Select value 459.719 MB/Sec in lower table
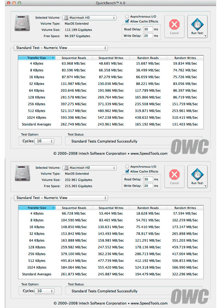221x308 pixels. (x=185, y=247)
